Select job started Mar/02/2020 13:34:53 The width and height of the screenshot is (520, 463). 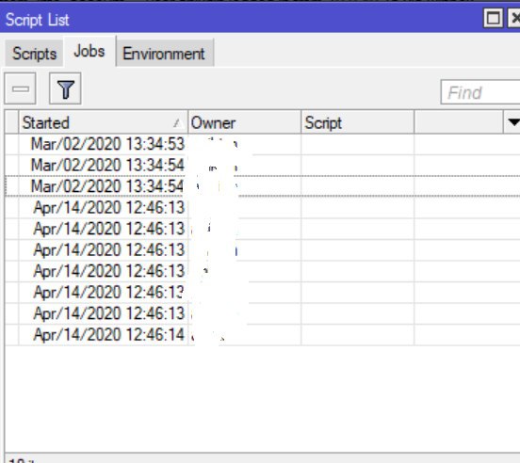262,144
